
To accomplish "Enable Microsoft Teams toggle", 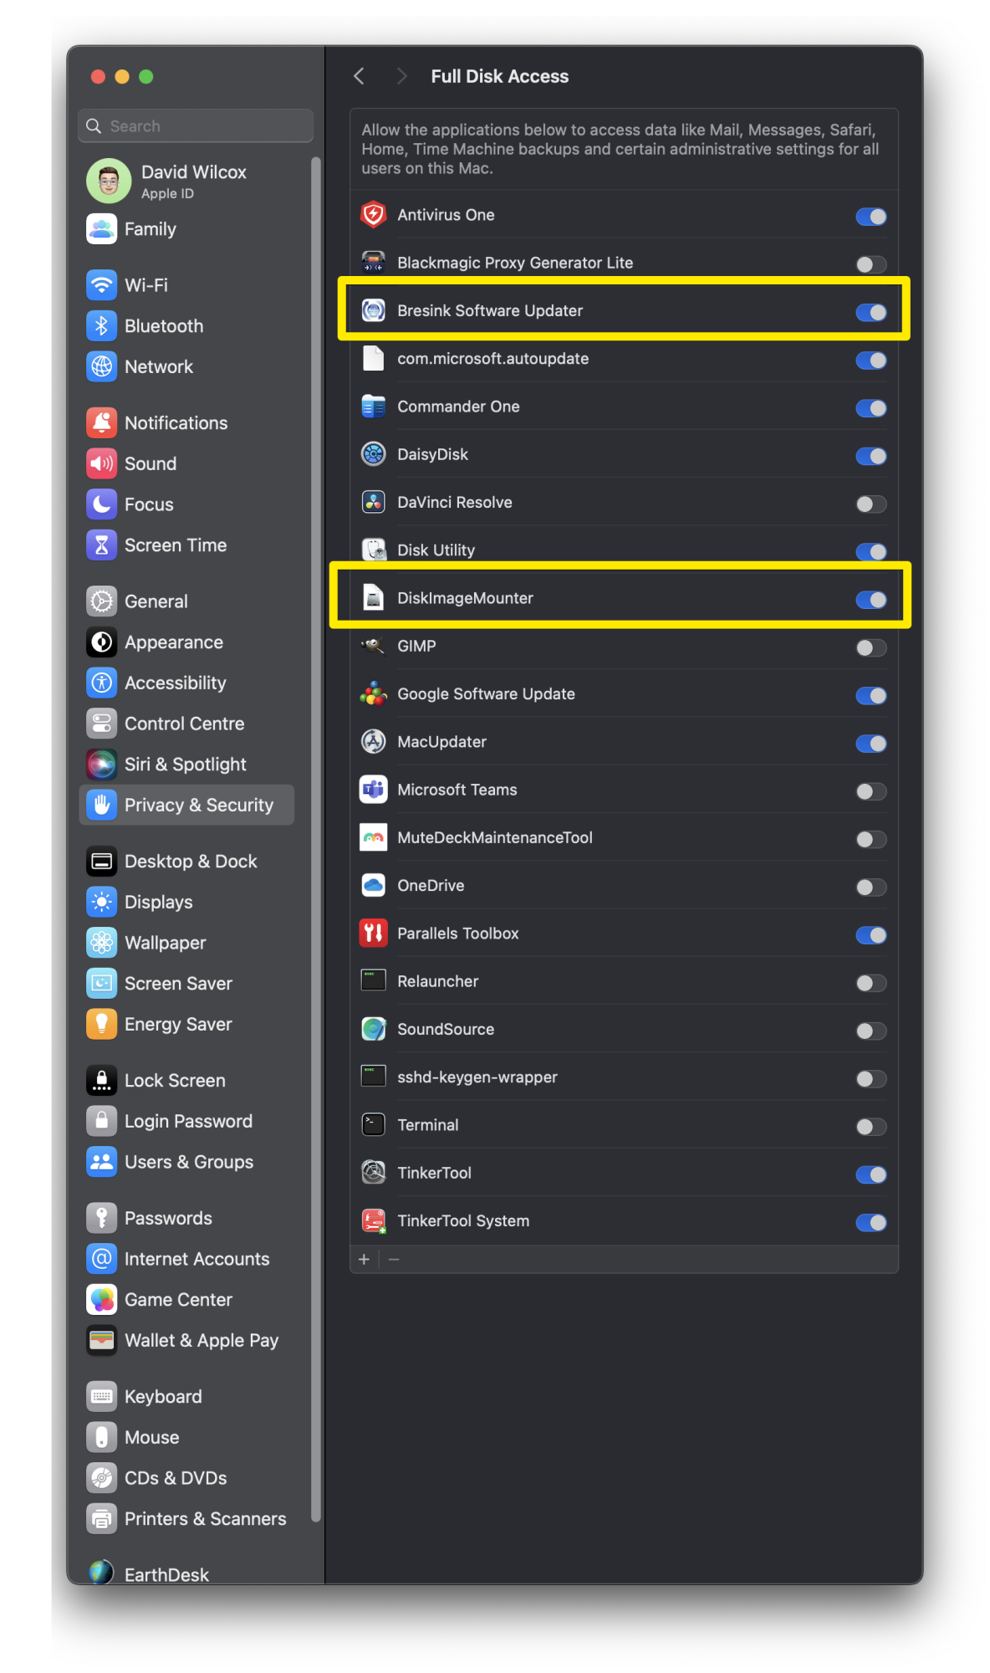I will click(871, 791).
